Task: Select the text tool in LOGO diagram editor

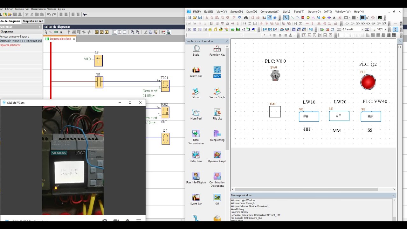Action: point(61,32)
